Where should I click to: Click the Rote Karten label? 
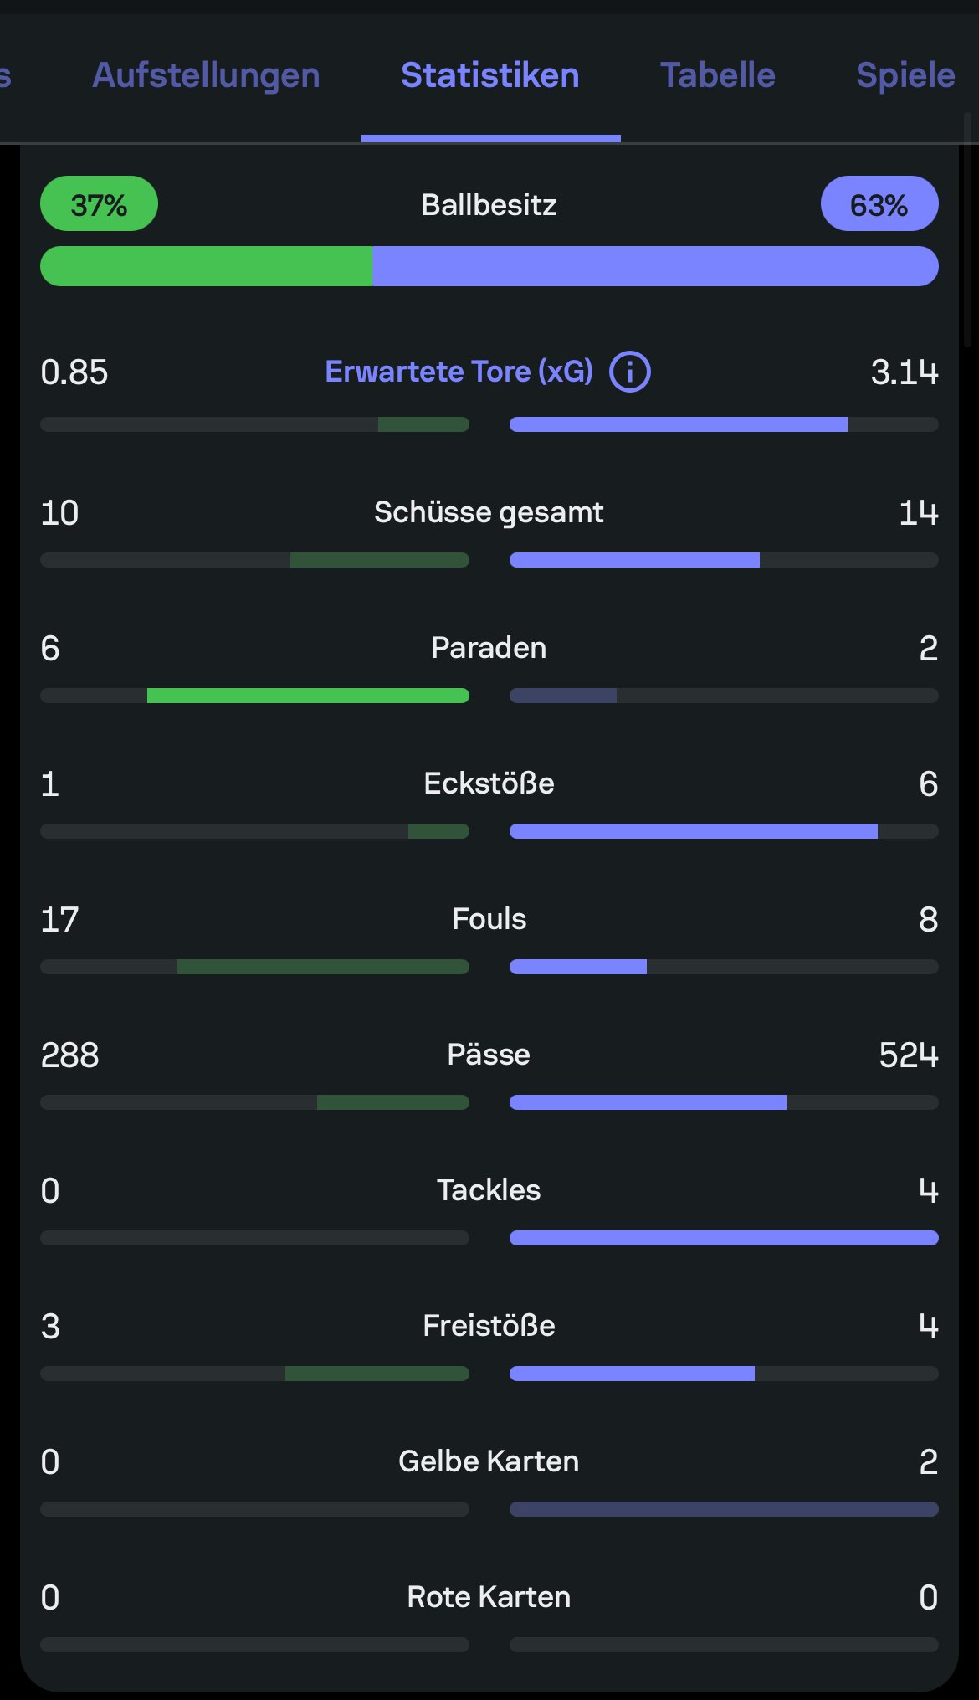[489, 1597]
